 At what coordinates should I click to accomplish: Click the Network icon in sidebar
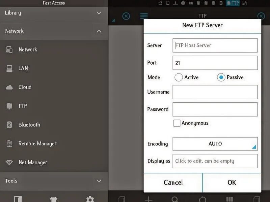pyautogui.click(x=9, y=49)
